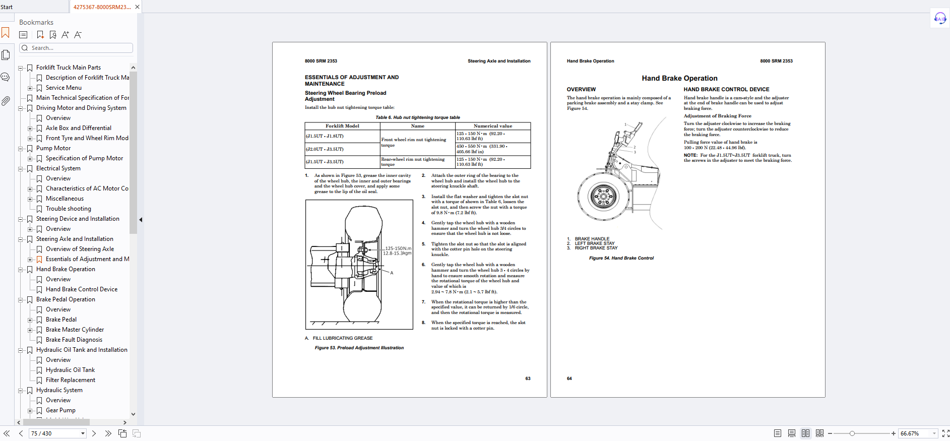Switch to the Start tab
Viewport: 950px width, 441px height.
click(x=7, y=7)
